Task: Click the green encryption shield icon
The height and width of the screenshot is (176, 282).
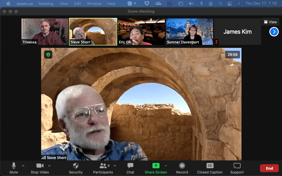Action: click(x=48, y=55)
